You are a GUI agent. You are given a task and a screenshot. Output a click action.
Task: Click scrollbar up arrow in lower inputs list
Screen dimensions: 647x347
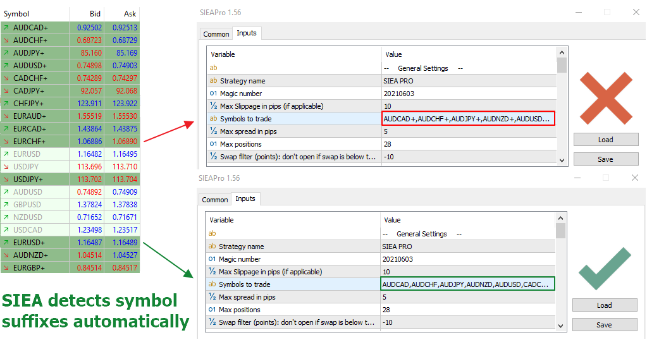tap(560, 218)
